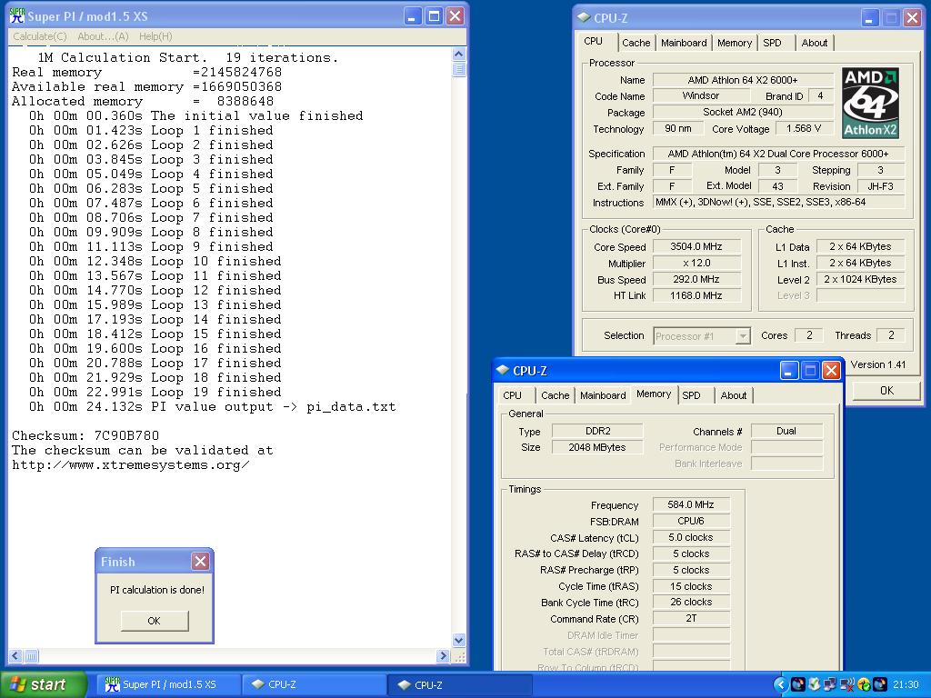
Task: Expand hidden system tray icons
Action: tap(780, 684)
